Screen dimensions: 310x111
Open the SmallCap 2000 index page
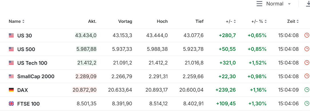[36, 76]
